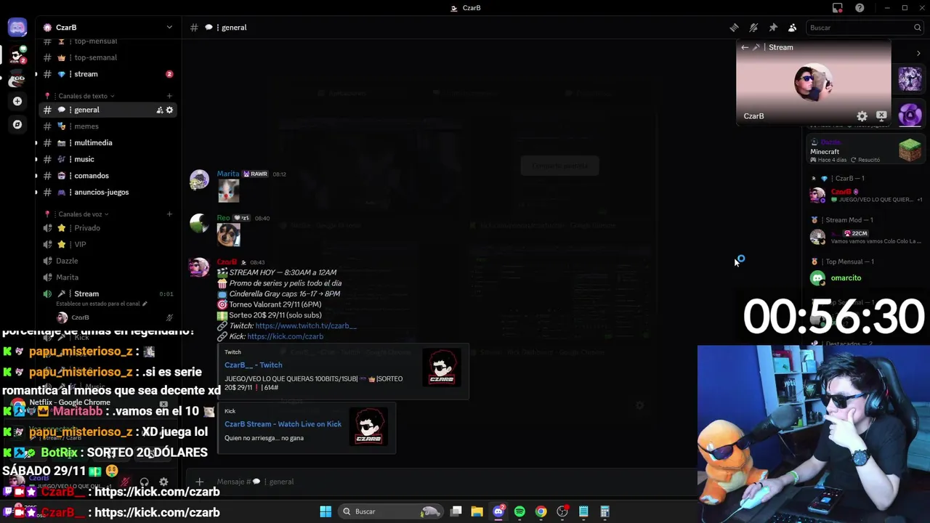
Task: Stop streaming via screen-X icon in popout
Action: click(881, 115)
